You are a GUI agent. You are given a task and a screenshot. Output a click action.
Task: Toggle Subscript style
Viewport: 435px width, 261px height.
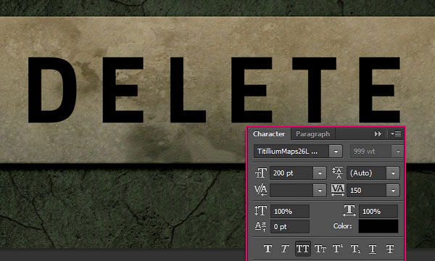tap(355, 249)
